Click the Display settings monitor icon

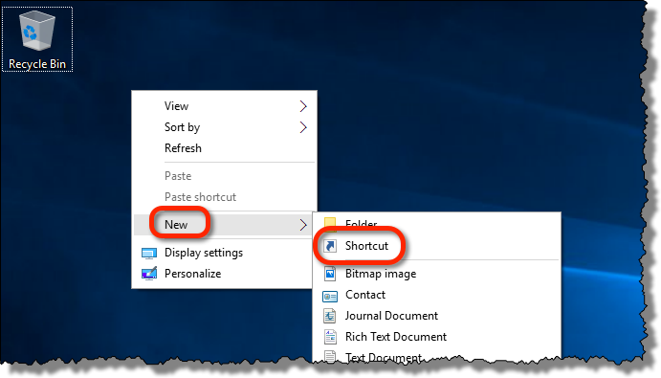click(149, 253)
